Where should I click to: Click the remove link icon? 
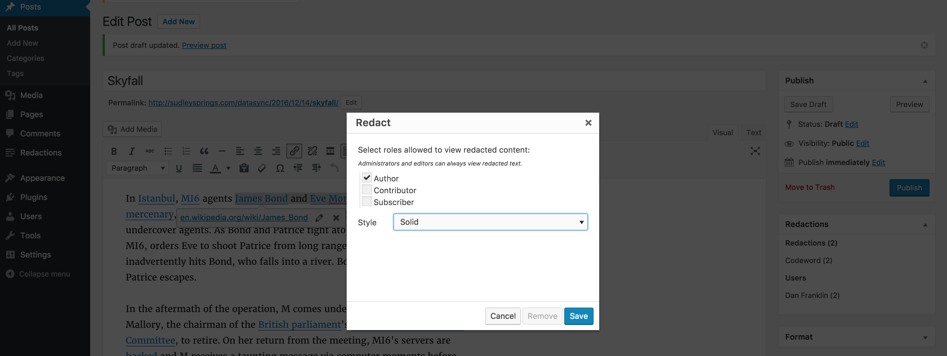click(313, 151)
